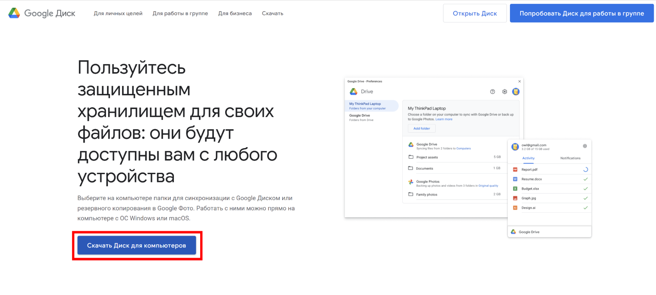
Task: Click the Documents folder icon
Action: tap(411, 168)
